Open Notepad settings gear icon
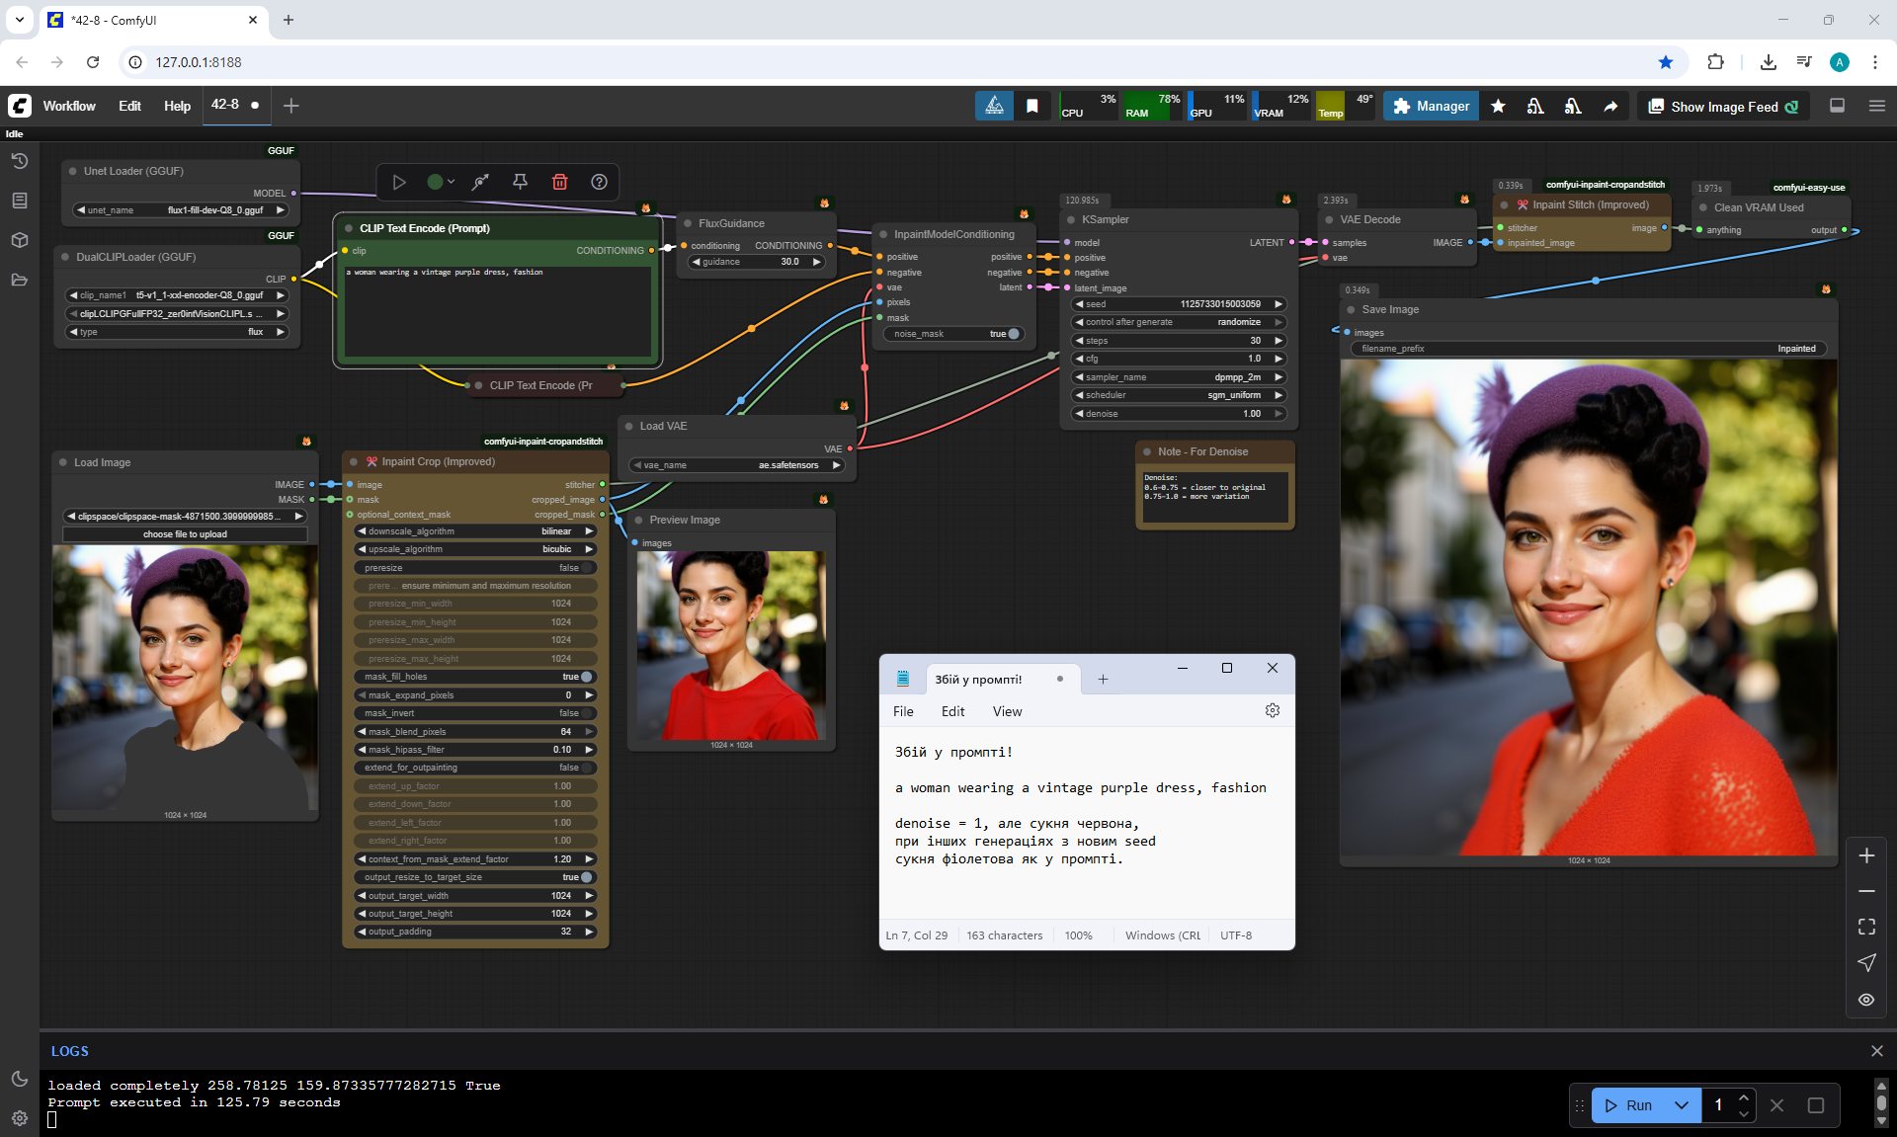 tap(1273, 711)
